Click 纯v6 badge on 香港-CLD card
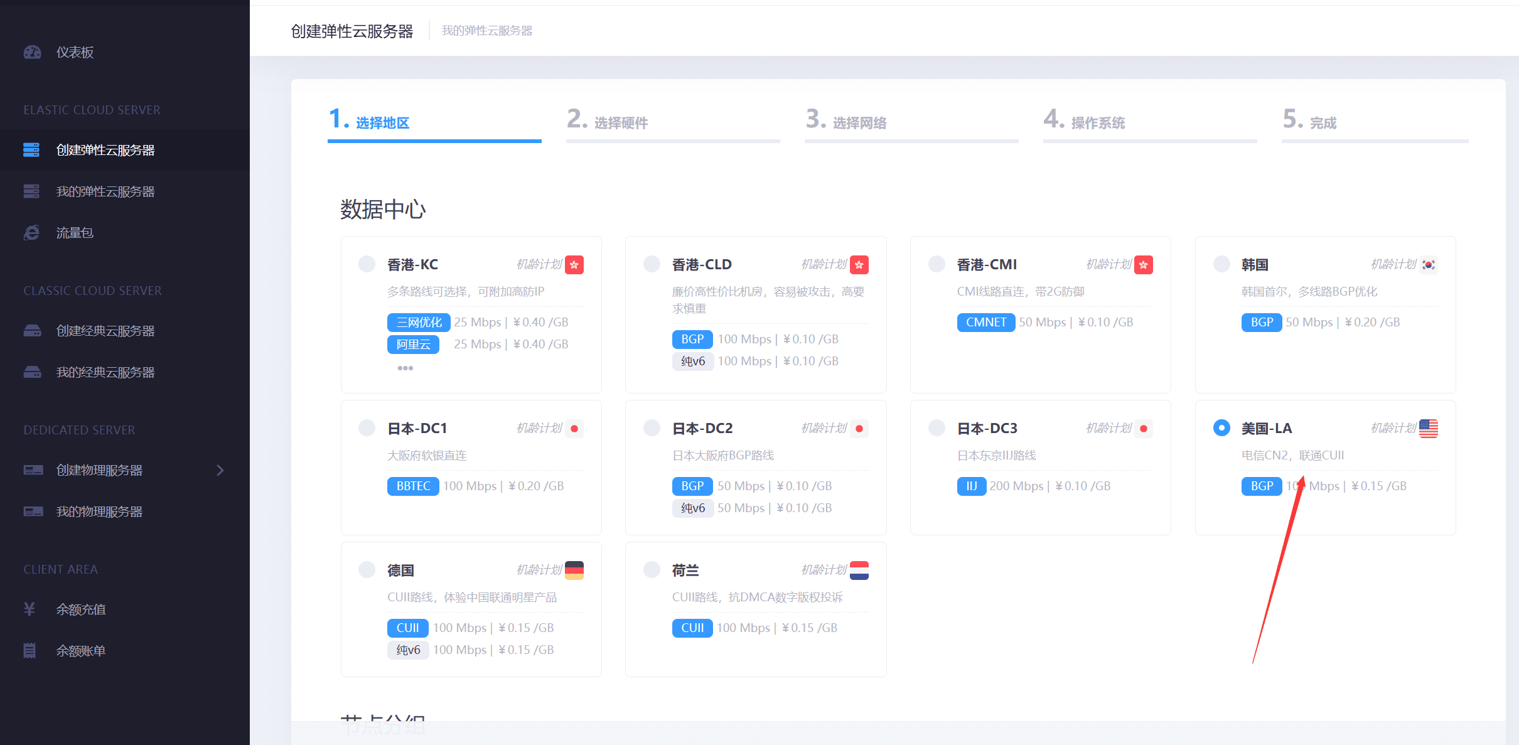The image size is (1519, 745). pyautogui.click(x=693, y=362)
